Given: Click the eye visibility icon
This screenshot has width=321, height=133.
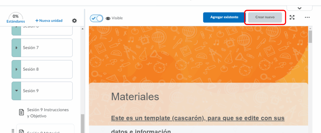Looking at the screenshot, I should (x=108, y=18).
